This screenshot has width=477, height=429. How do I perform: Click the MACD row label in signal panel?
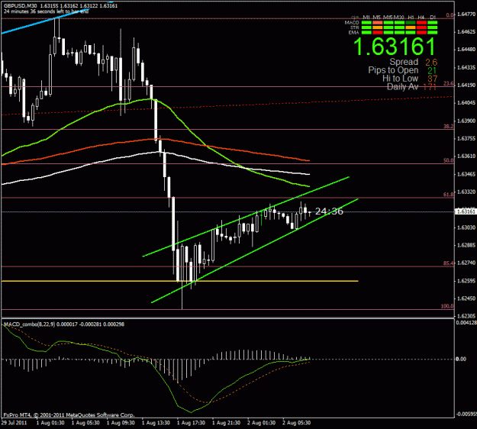click(352, 23)
